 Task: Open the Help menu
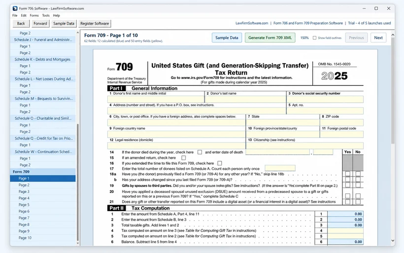(57, 15)
